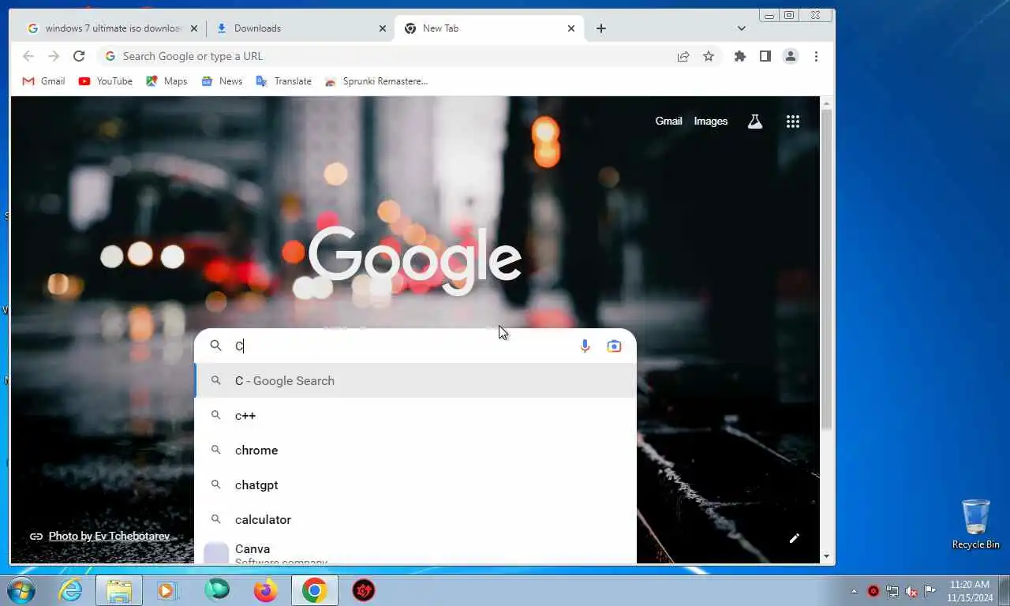The height and width of the screenshot is (606, 1010).
Task: Open the green round taskbar app
Action: pos(217,590)
